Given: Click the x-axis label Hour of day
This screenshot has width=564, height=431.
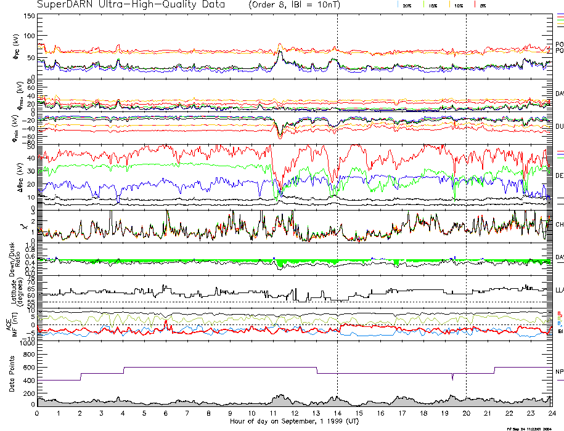Looking at the screenshot, I should [x=293, y=421].
